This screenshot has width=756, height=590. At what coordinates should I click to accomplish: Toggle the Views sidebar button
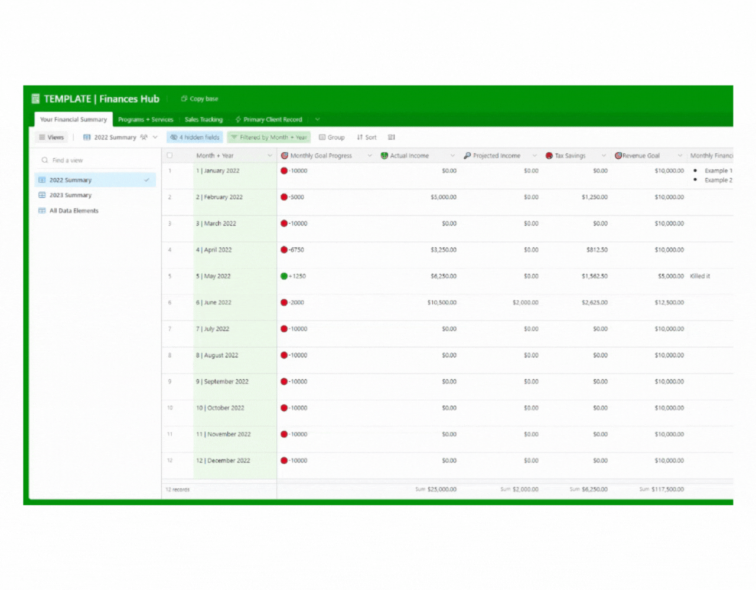tap(51, 137)
